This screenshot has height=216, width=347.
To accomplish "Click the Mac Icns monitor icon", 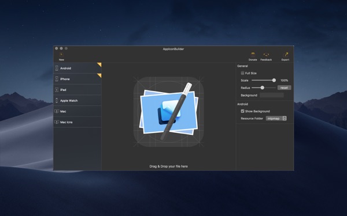I will [57, 122].
